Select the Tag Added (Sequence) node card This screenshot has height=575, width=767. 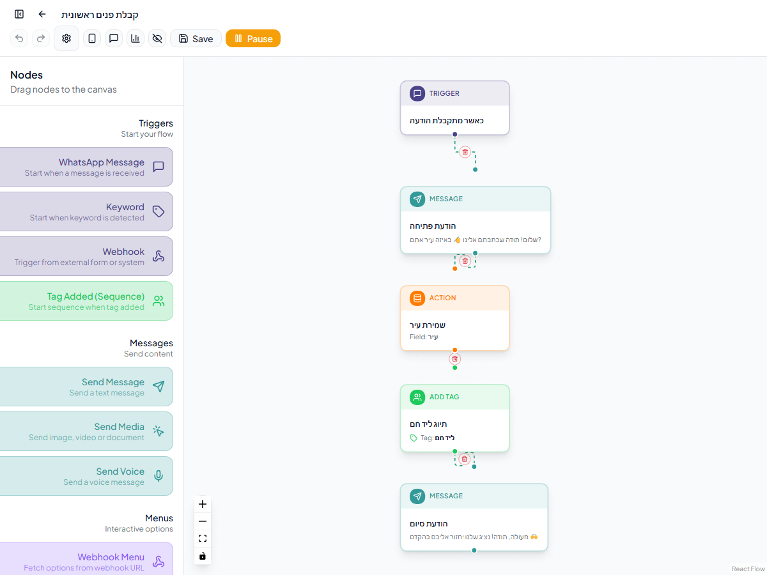pos(85,301)
